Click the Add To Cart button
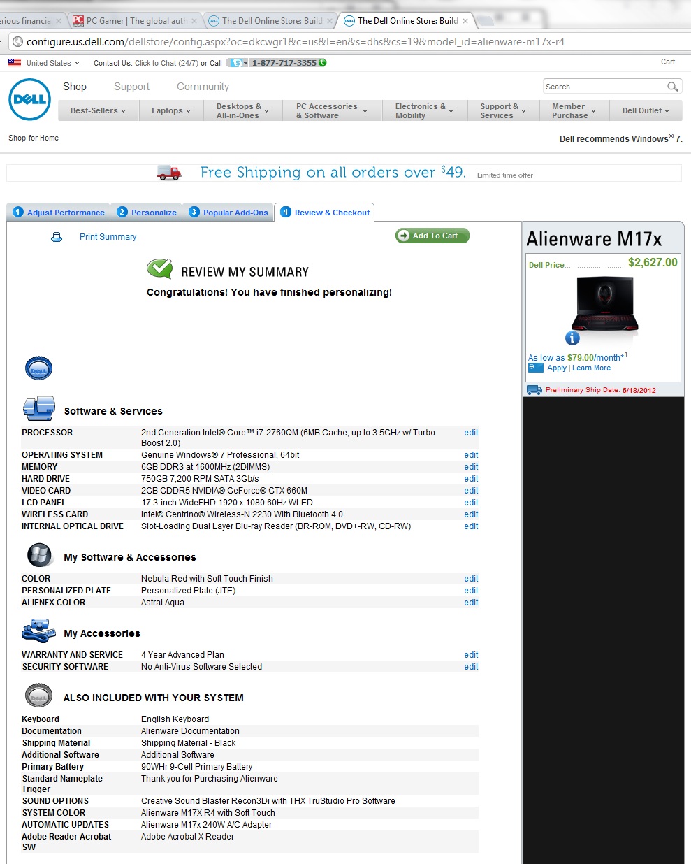Screen dimensions: 691x864 click(x=432, y=236)
